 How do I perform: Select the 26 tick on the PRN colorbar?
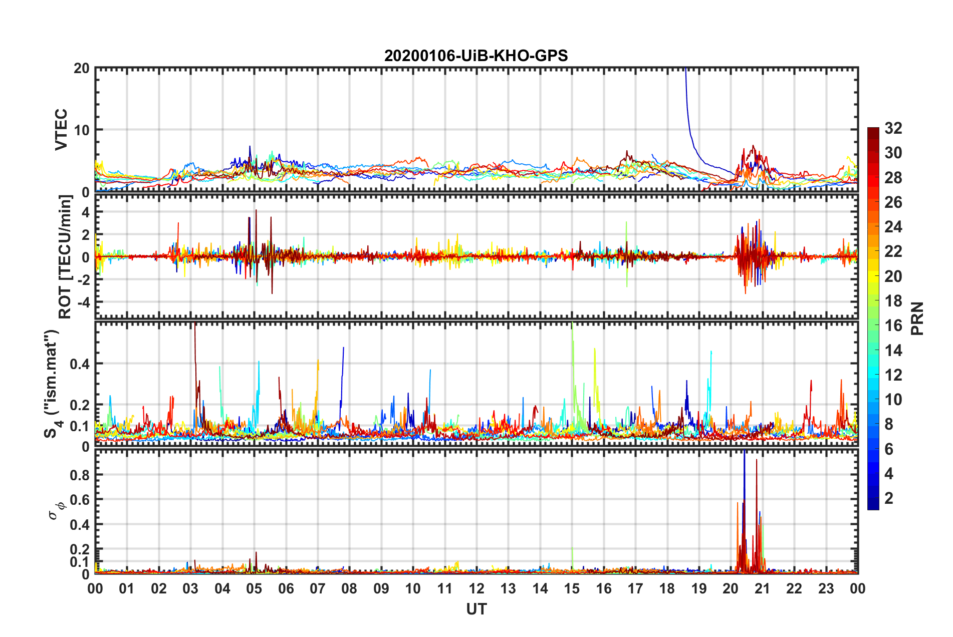pos(893,202)
